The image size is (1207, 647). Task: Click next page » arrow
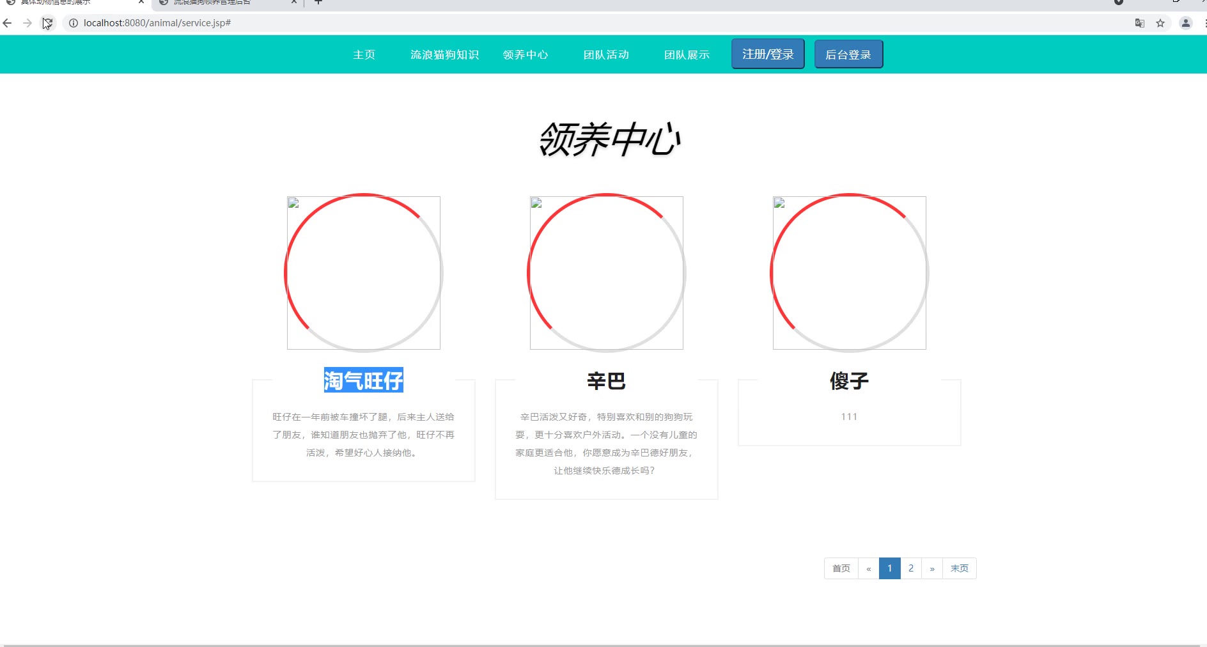point(932,568)
